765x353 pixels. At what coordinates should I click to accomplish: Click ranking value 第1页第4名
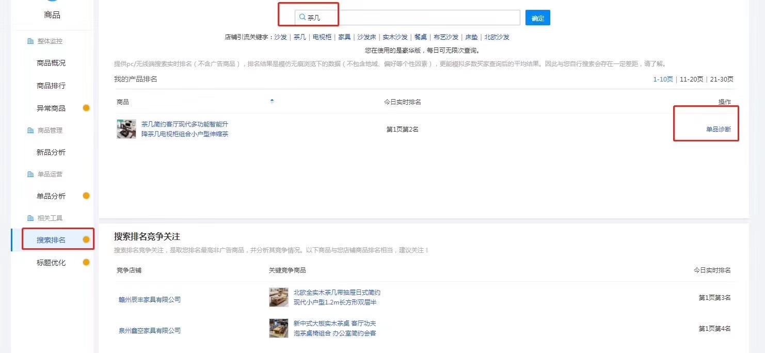pos(715,328)
